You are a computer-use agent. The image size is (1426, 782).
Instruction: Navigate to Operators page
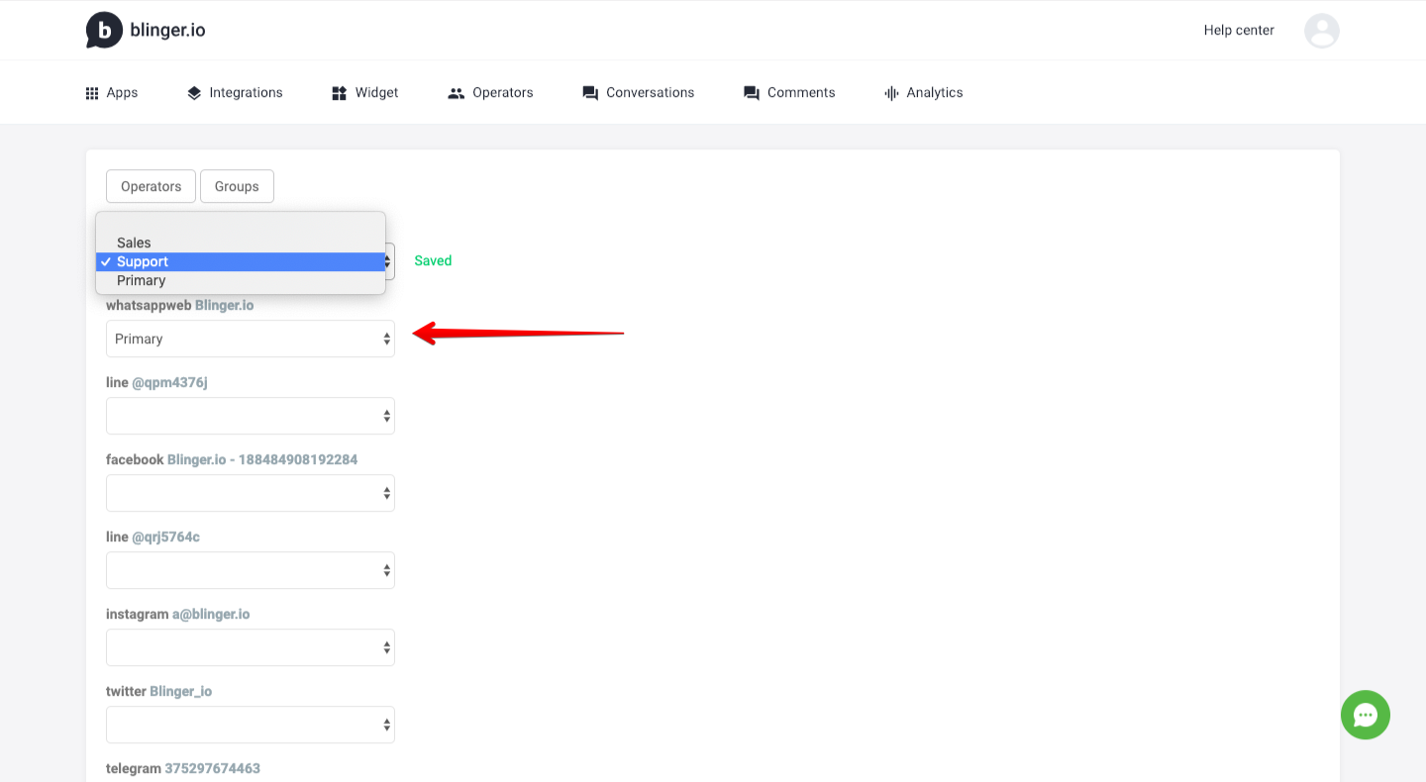pos(490,93)
